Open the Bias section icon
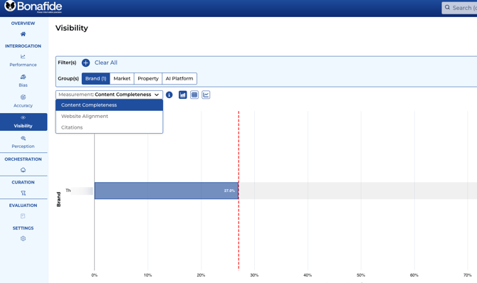Screen dimensions: 477x283 point(23,77)
